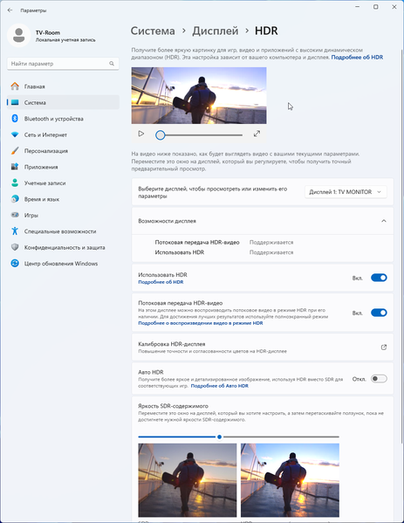Navigate to Дисплей breadcrumb
This screenshot has height=523, width=404.
[x=215, y=31]
